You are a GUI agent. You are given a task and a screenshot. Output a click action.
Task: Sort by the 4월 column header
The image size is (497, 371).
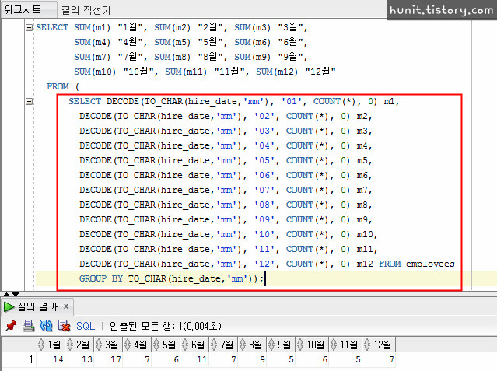point(137,345)
